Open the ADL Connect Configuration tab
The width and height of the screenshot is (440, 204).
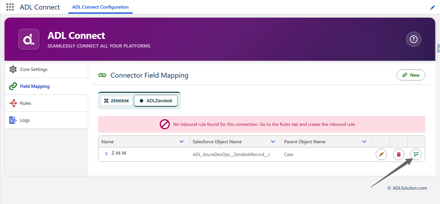pos(100,7)
